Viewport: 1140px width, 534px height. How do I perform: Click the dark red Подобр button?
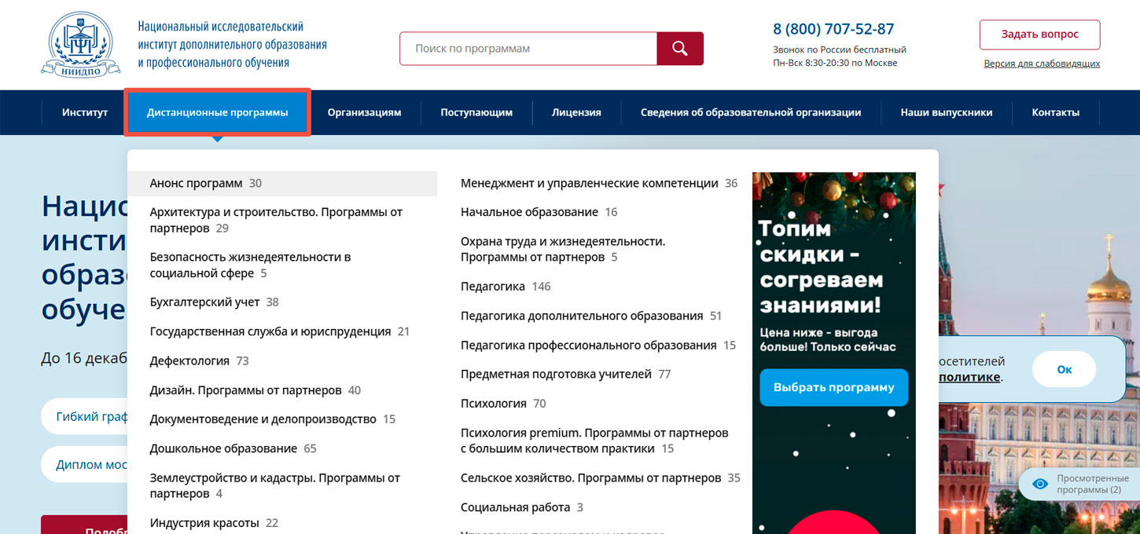coord(85,525)
